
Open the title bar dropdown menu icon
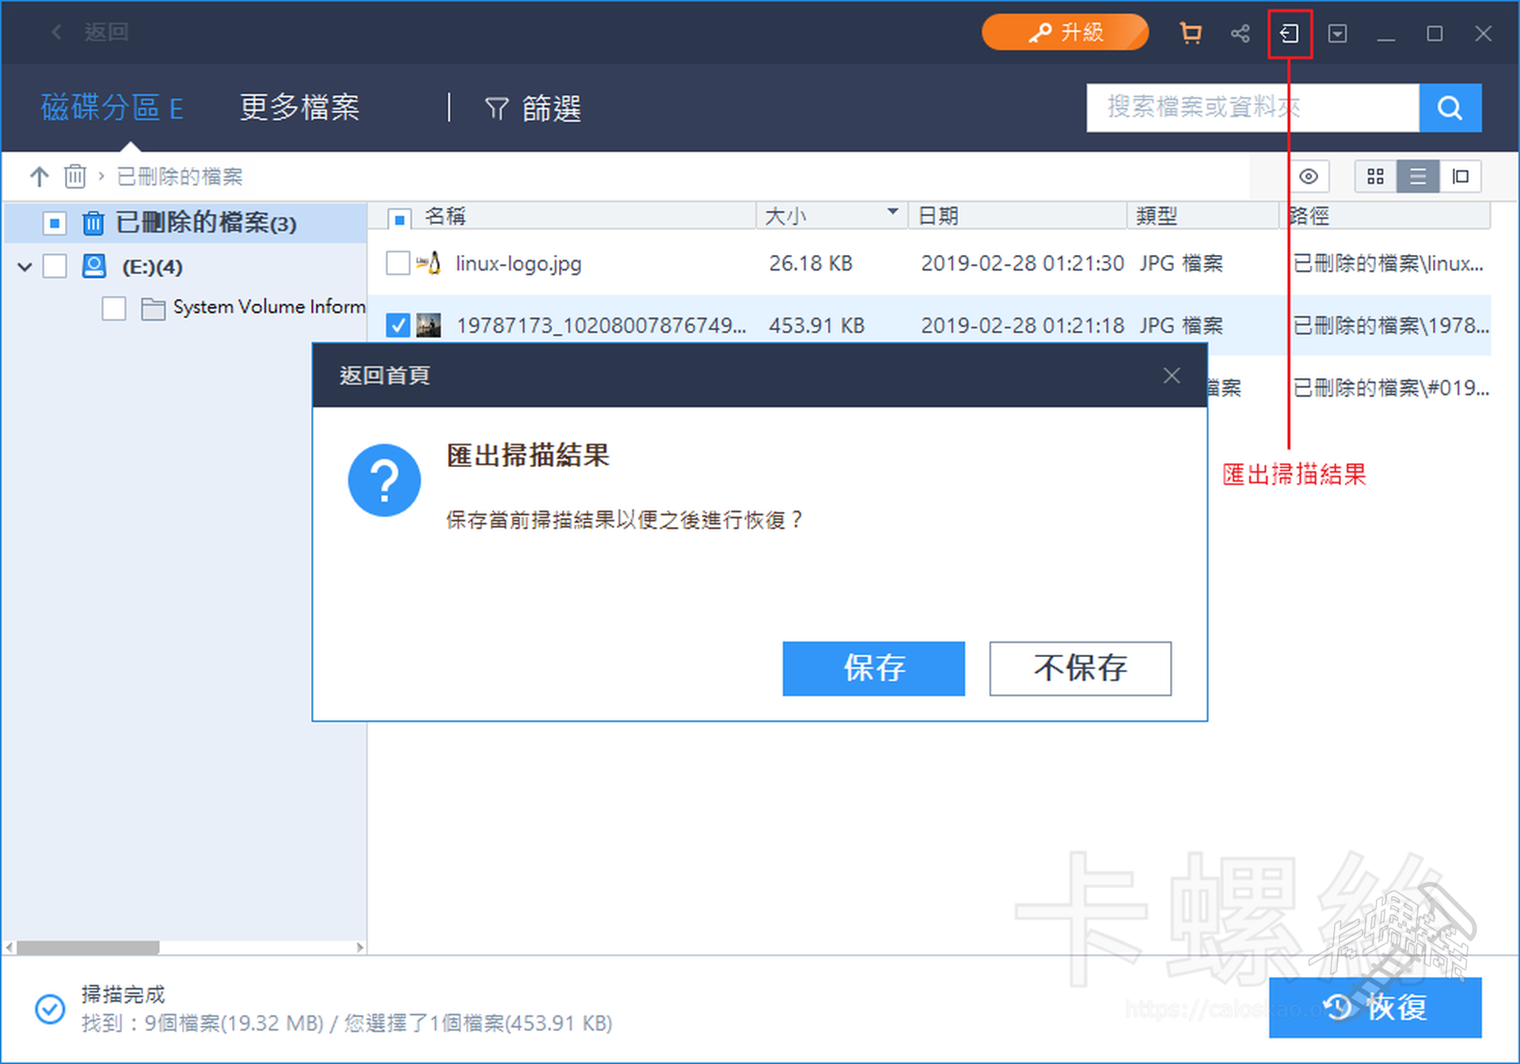(x=1337, y=33)
